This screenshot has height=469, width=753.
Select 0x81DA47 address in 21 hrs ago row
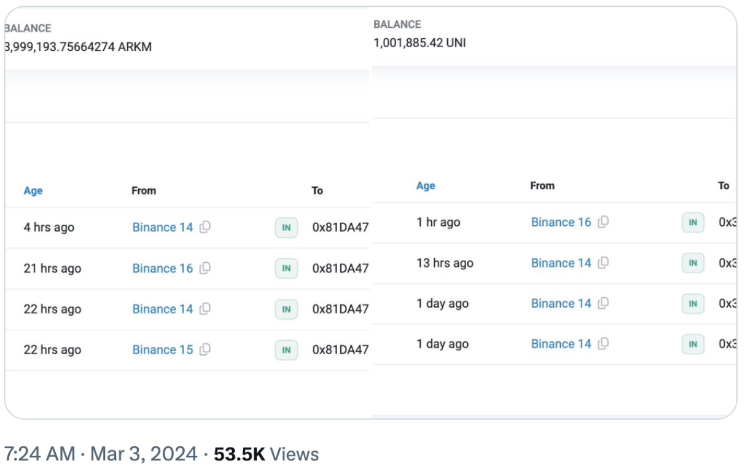[x=340, y=268]
